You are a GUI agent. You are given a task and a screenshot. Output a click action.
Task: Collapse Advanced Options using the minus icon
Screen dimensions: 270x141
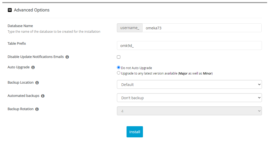(10, 10)
